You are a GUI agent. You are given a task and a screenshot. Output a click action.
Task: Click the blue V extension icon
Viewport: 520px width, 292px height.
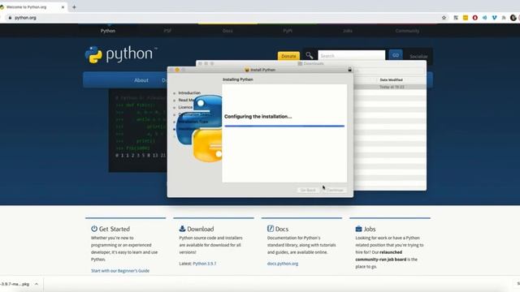tap(494, 18)
